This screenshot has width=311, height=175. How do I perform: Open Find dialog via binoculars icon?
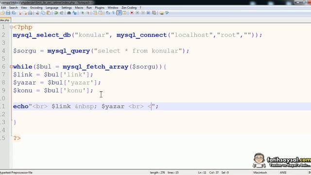pos(69,13)
